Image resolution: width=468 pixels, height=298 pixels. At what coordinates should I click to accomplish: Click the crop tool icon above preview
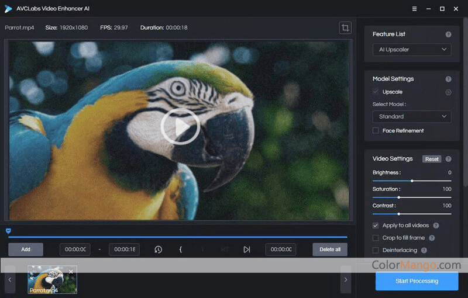(345, 27)
